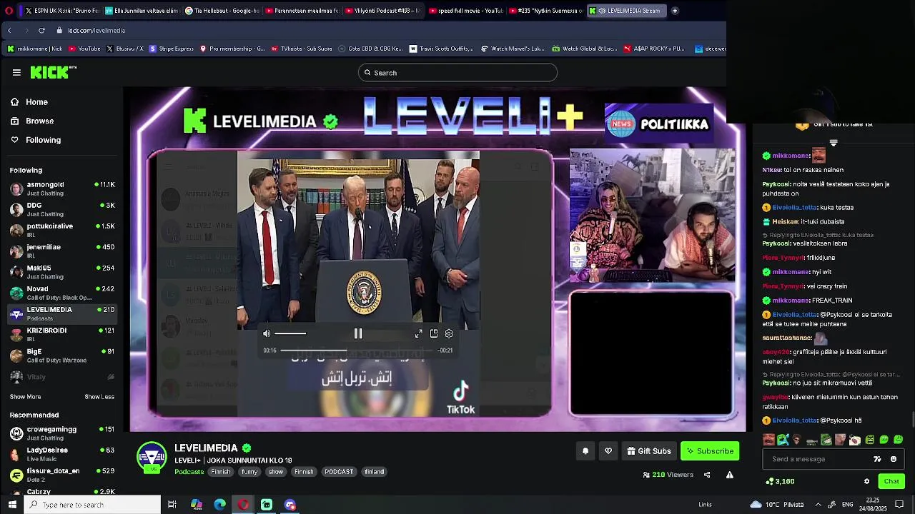Viewport: 915px width, 514px height.
Task: Open the video settings gear
Action: coord(449,333)
